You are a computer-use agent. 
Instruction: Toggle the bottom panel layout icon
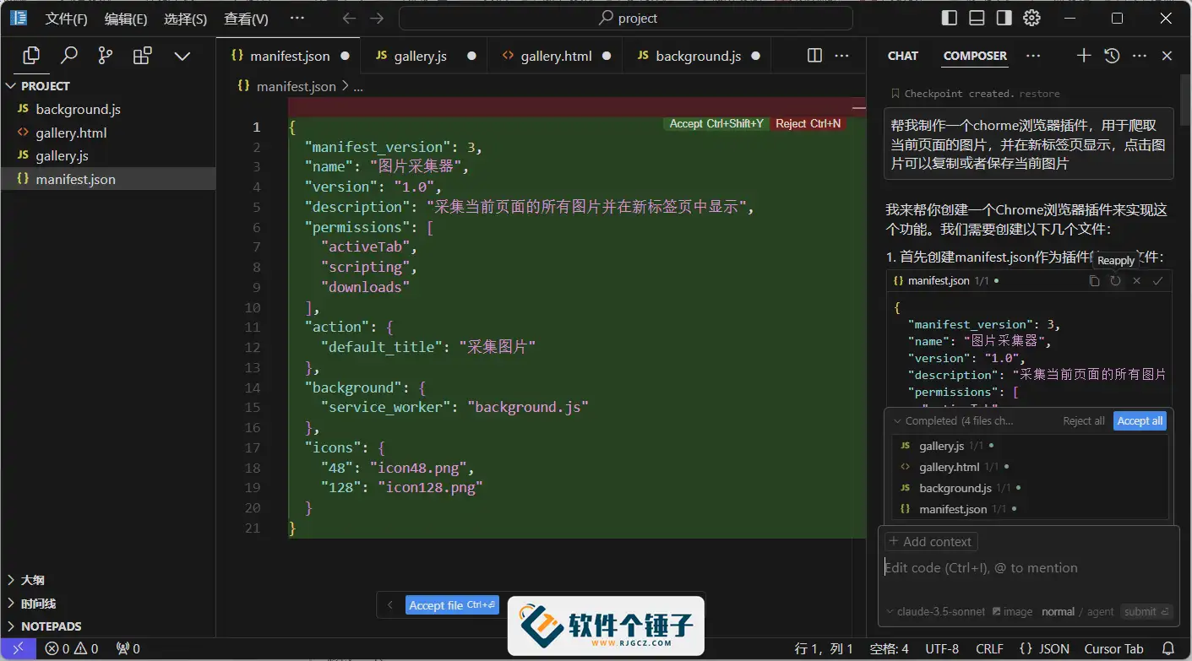[977, 18]
